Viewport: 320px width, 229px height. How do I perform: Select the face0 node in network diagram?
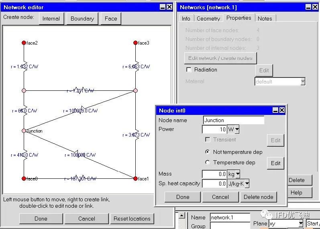point(24,178)
